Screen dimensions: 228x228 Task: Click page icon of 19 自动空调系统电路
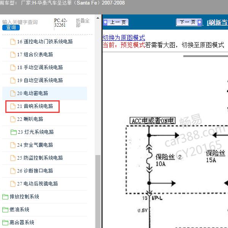click(13, 81)
